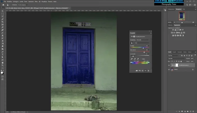Switch to the Canali tab
The height and width of the screenshot is (113, 197).
coord(174,52)
